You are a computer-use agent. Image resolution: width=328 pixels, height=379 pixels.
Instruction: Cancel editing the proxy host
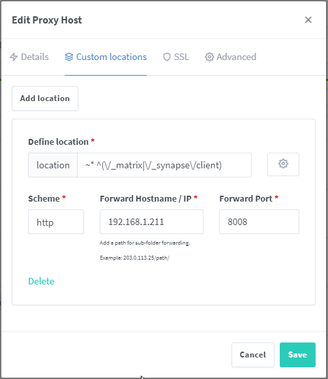[253, 355]
